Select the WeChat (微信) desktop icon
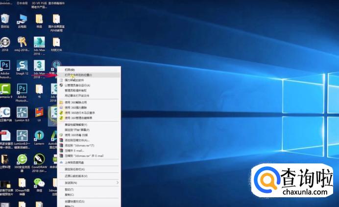 39,185
